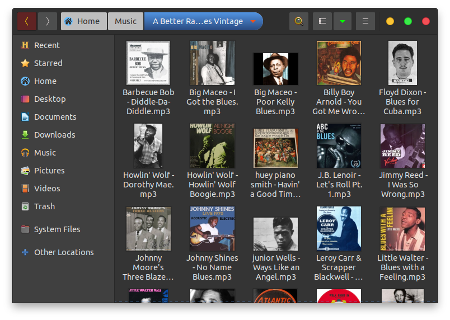Maximize window with green button
Screen dimensions: 450x320
click(x=408, y=21)
